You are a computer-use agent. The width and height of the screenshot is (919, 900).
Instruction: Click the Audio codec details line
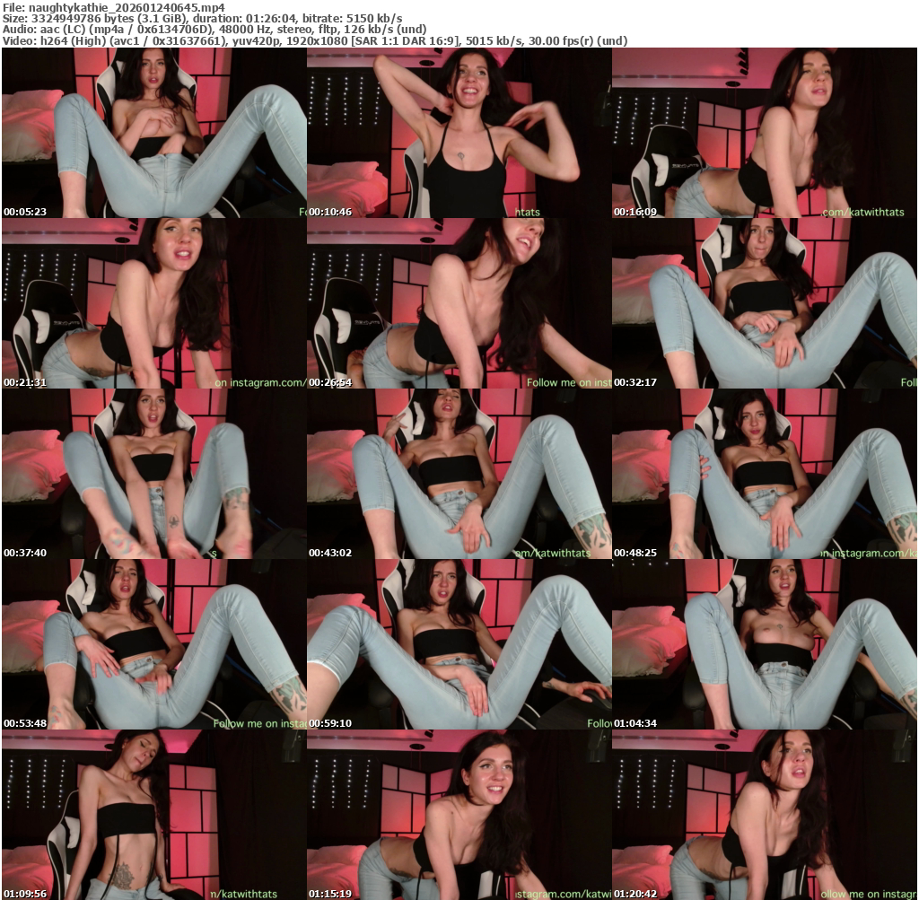pos(214,29)
